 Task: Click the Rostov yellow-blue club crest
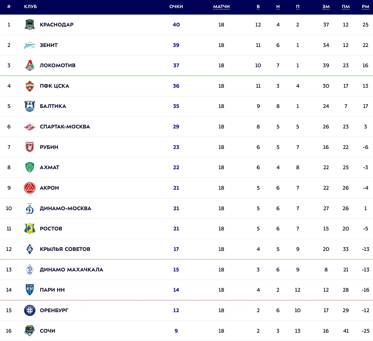click(30, 229)
